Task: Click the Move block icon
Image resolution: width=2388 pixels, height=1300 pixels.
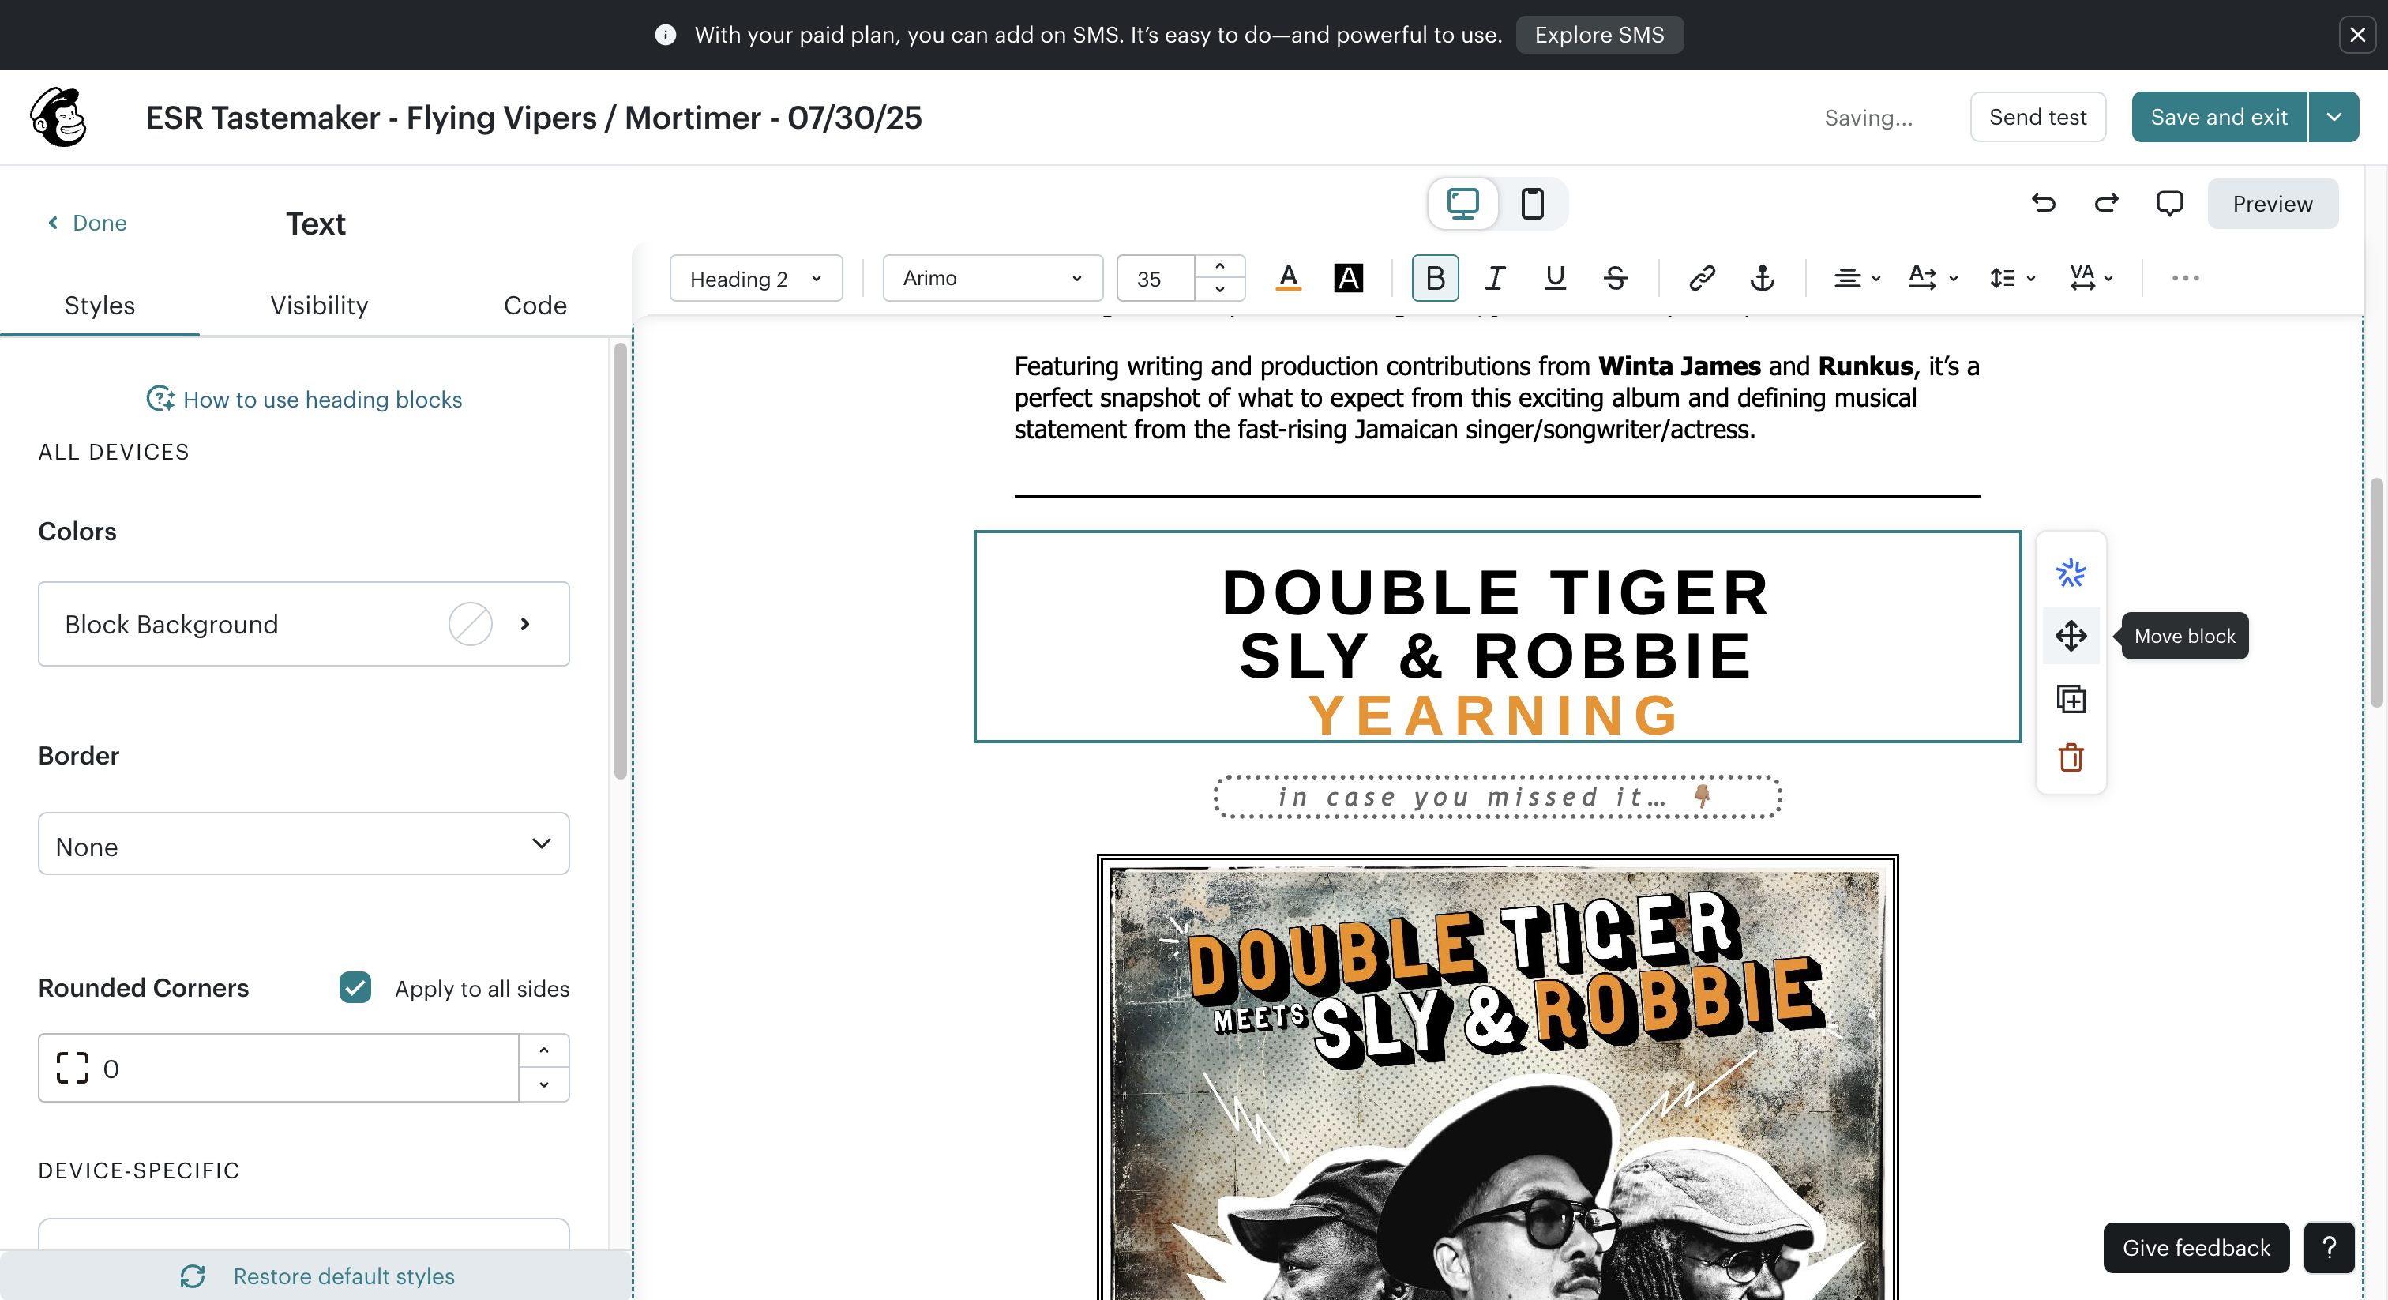Action: point(2070,636)
